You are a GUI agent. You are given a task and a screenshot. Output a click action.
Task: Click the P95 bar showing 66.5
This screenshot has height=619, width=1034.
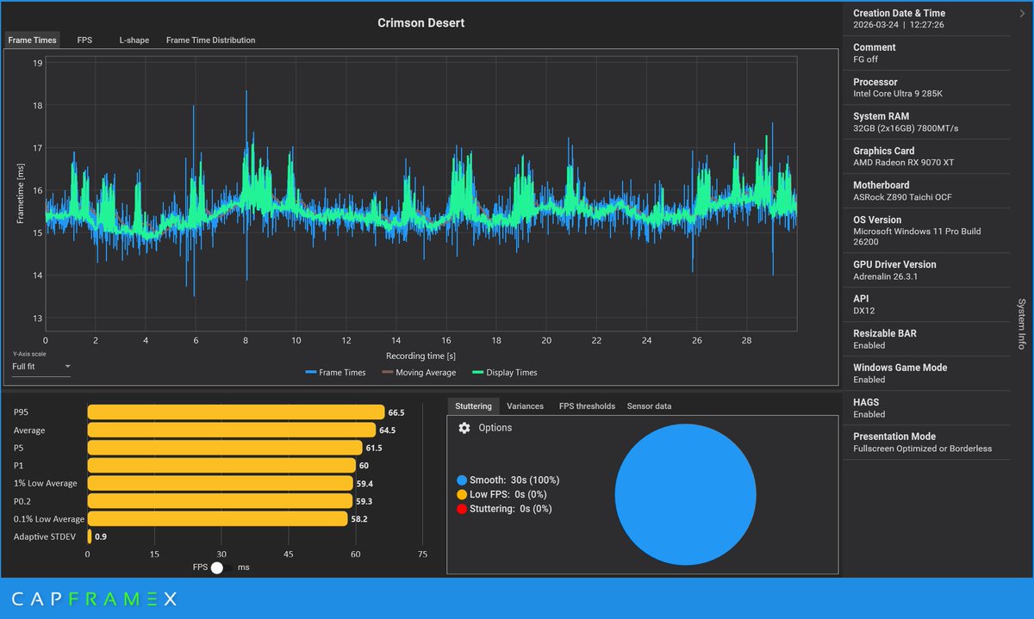coord(236,412)
